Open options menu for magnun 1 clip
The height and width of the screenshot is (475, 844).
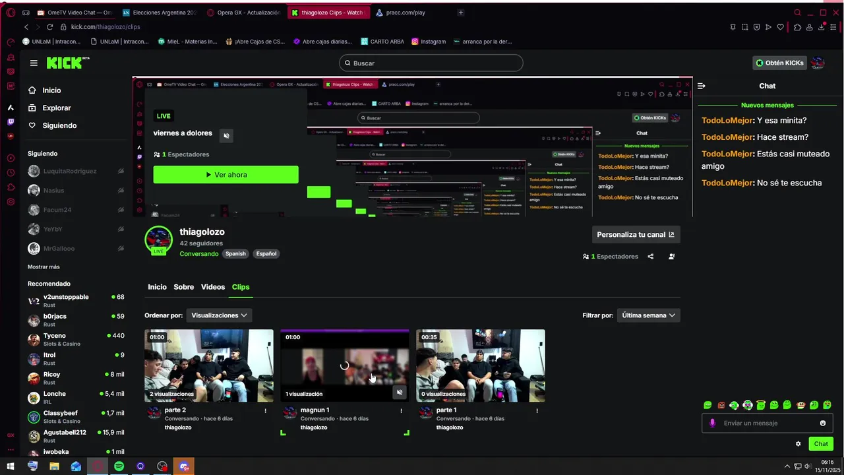pyautogui.click(x=401, y=410)
